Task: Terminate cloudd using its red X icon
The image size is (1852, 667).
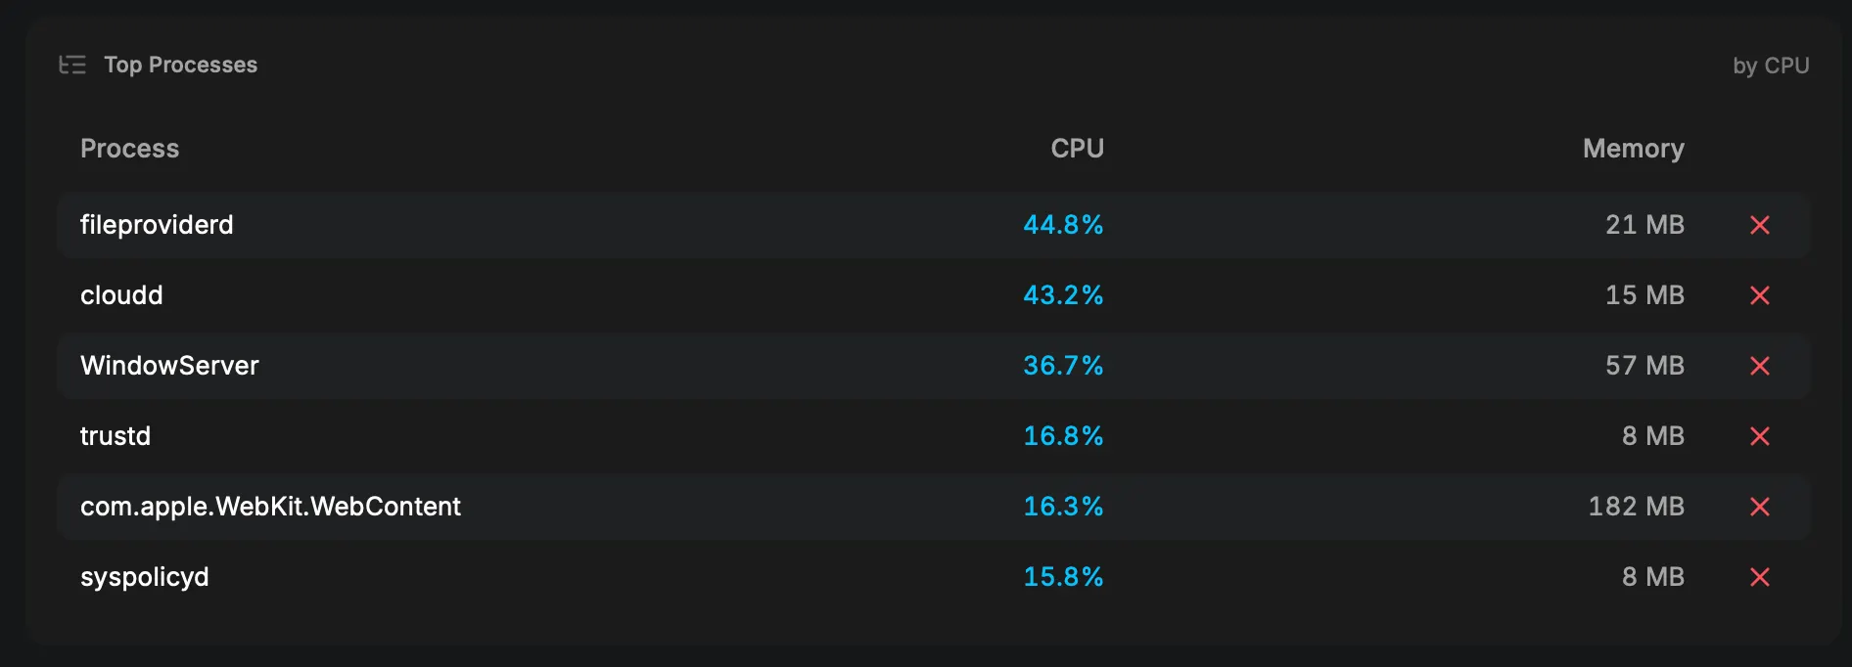Action: click(1759, 295)
